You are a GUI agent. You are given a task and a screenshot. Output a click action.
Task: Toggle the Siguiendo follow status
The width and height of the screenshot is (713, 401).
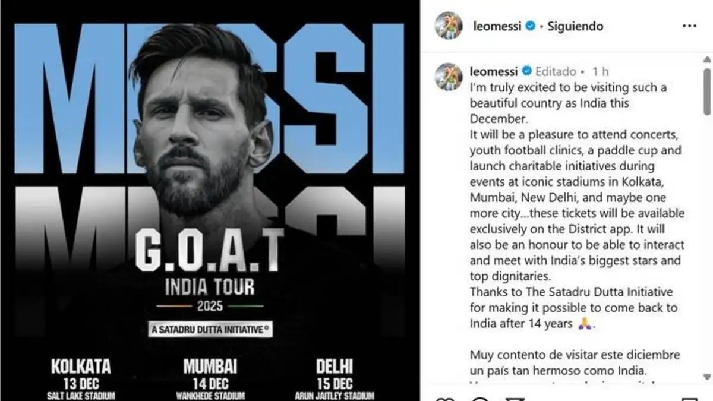point(575,26)
